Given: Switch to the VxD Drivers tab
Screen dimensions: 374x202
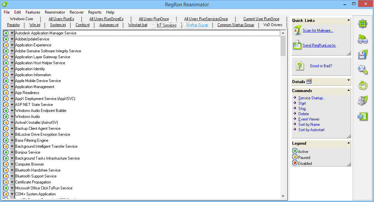Looking at the screenshot, I should coord(273,25).
